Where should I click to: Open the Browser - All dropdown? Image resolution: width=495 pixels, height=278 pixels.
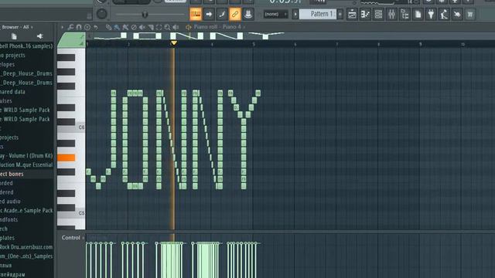[17, 27]
